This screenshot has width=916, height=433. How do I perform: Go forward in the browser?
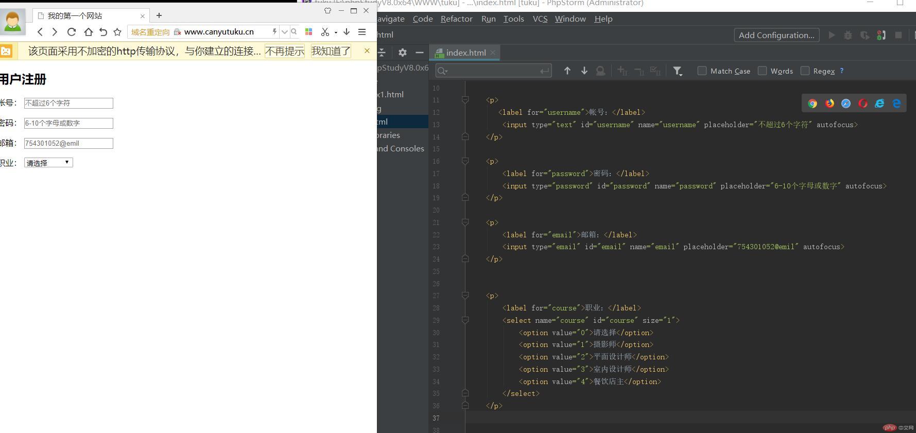[55, 32]
